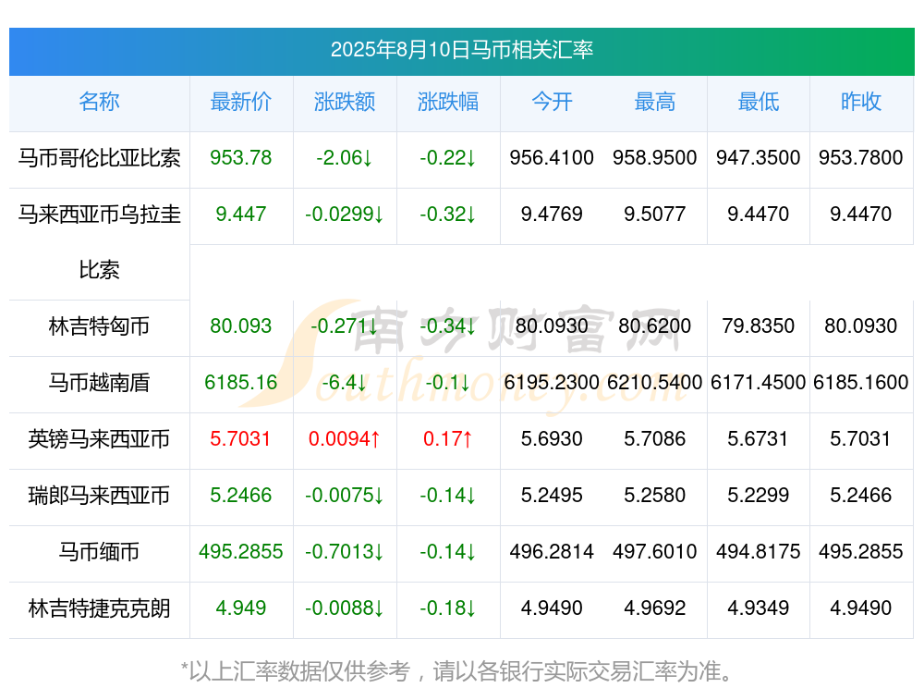Click the red change amount 0.0094↑
This screenshot has height=700, width=924.
[345, 439]
